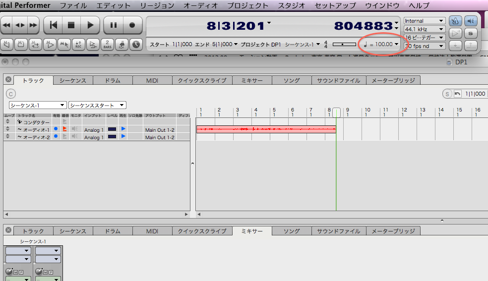The height and width of the screenshot is (281, 488).
Task: Click the sample counter 804883 display
Action: 363,26
